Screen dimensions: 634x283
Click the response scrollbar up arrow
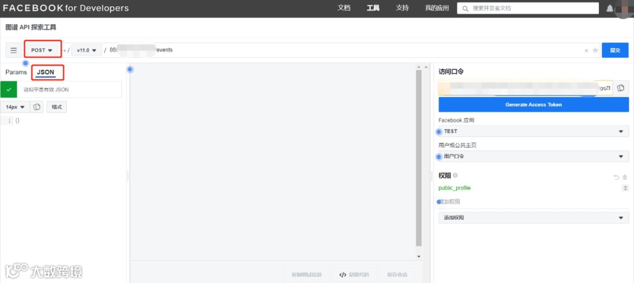point(419,67)
